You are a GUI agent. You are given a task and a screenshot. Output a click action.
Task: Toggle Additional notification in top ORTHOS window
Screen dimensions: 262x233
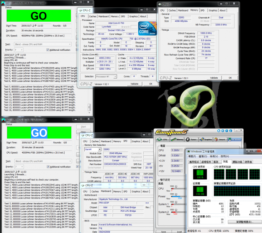point(48,50)
